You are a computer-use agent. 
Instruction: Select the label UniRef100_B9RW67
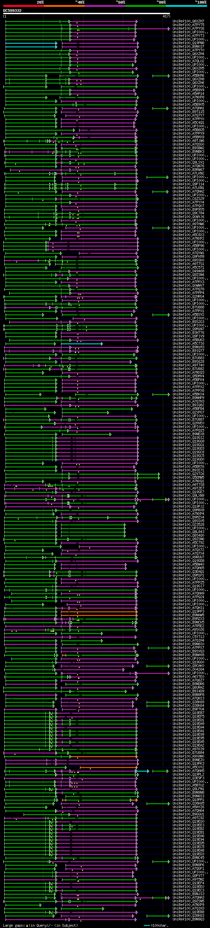(x=188, y=170)
